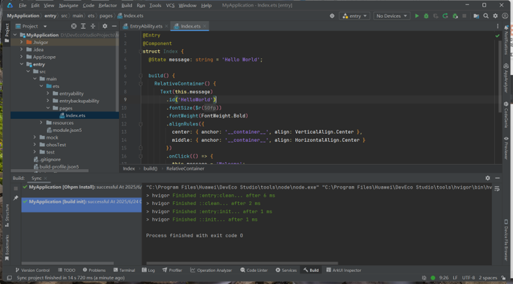Toggle the Project side tab
This screenshot has width=513, height=284.
(x=7, y=33)
